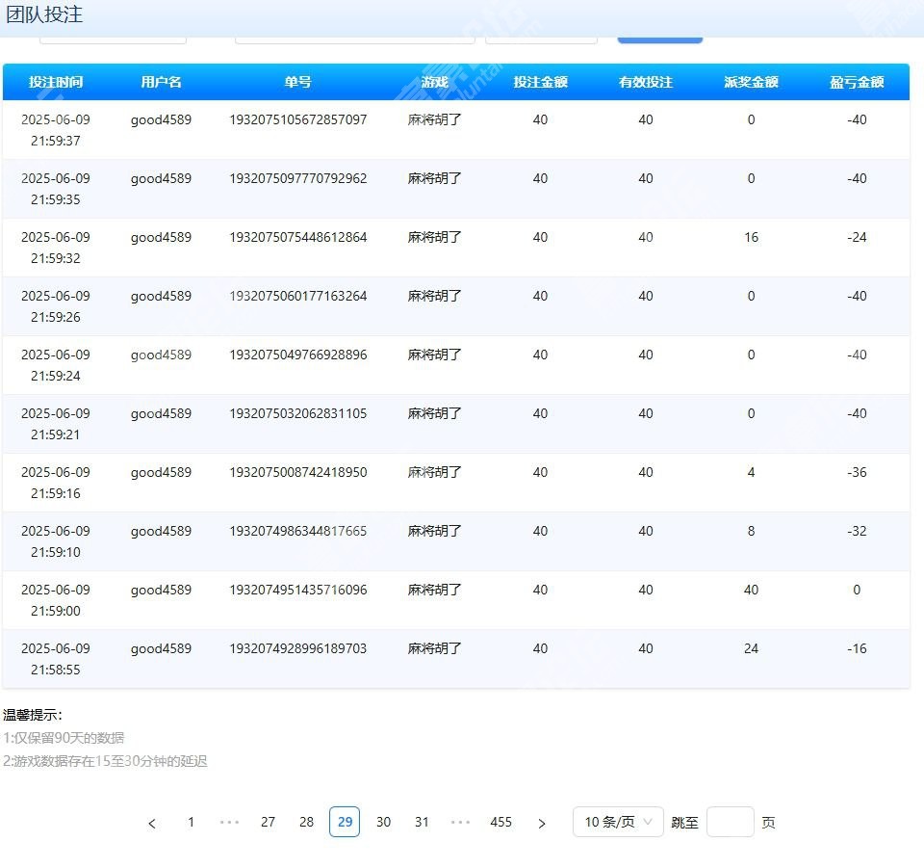Select order number 1932075049766928896
This screenshot has width=924, height=868.
[298, 355]
